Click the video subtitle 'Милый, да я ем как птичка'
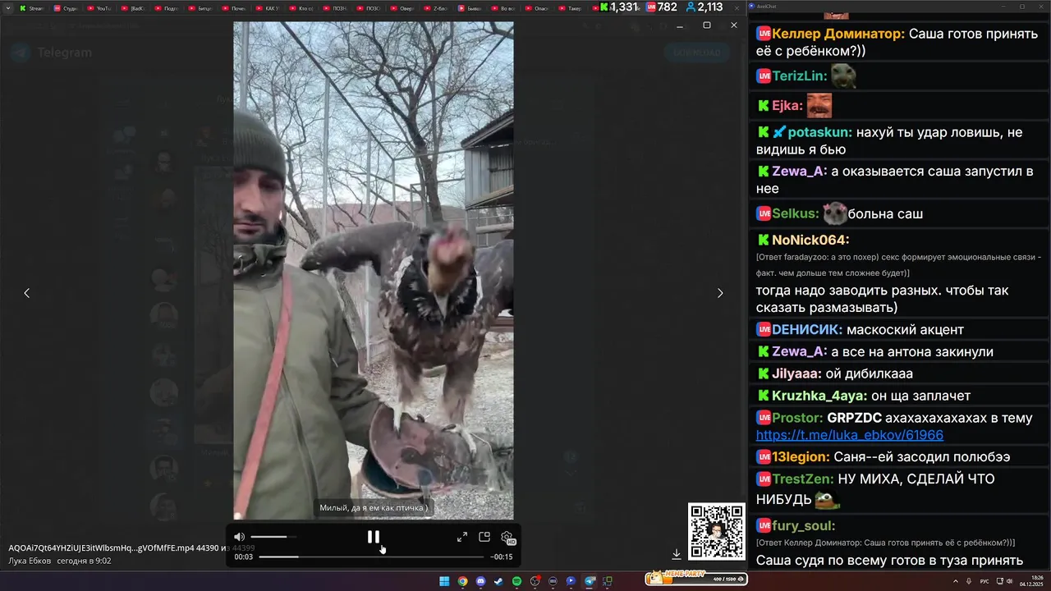Screen dimensions: 1051x591 374,508
